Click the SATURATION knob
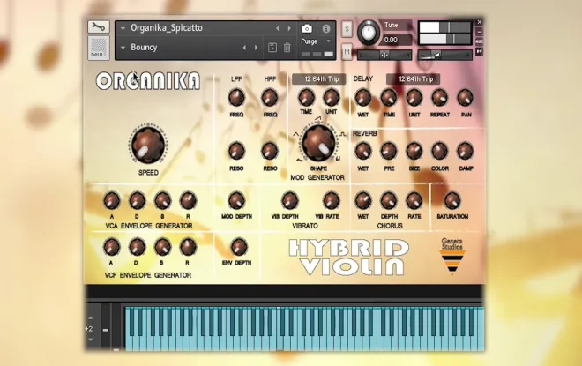The width and height of the screenshot is (582, 366). click(x=452, y=201)
